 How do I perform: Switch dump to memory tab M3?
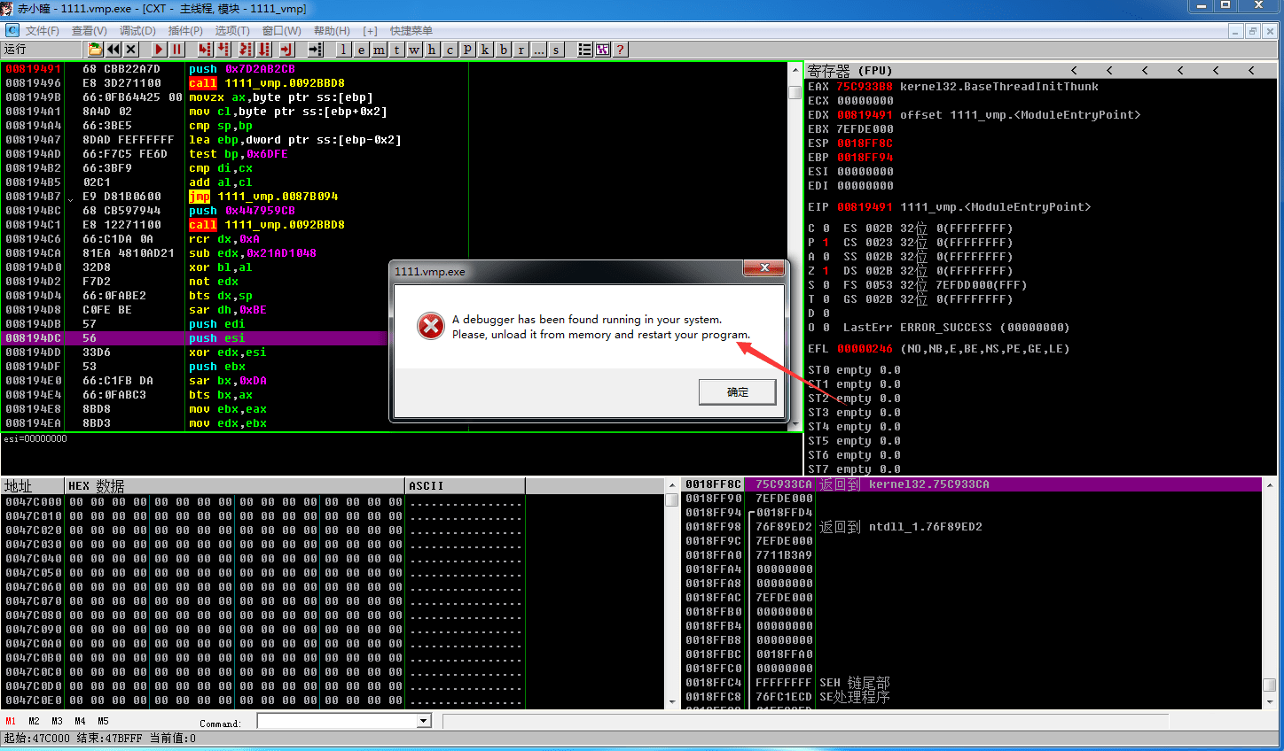coord(57,721)
